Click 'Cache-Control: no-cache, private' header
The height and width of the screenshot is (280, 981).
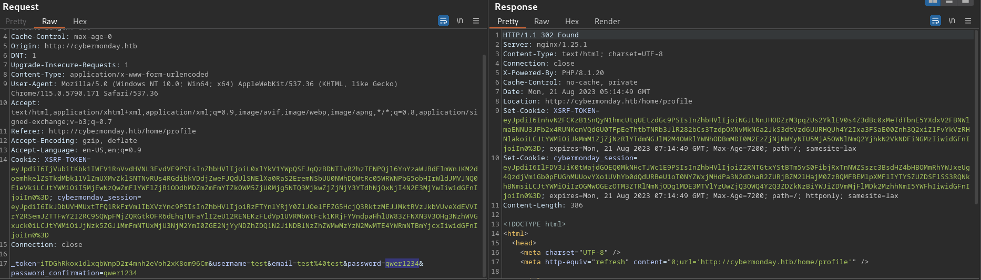click(570, 82)
